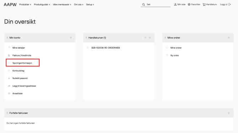Select Nullstill passord

[x=20, y=78]
